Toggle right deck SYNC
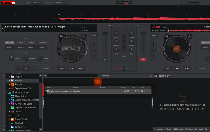Viewport: 210px width, 132px height. (x=187, y=68)
